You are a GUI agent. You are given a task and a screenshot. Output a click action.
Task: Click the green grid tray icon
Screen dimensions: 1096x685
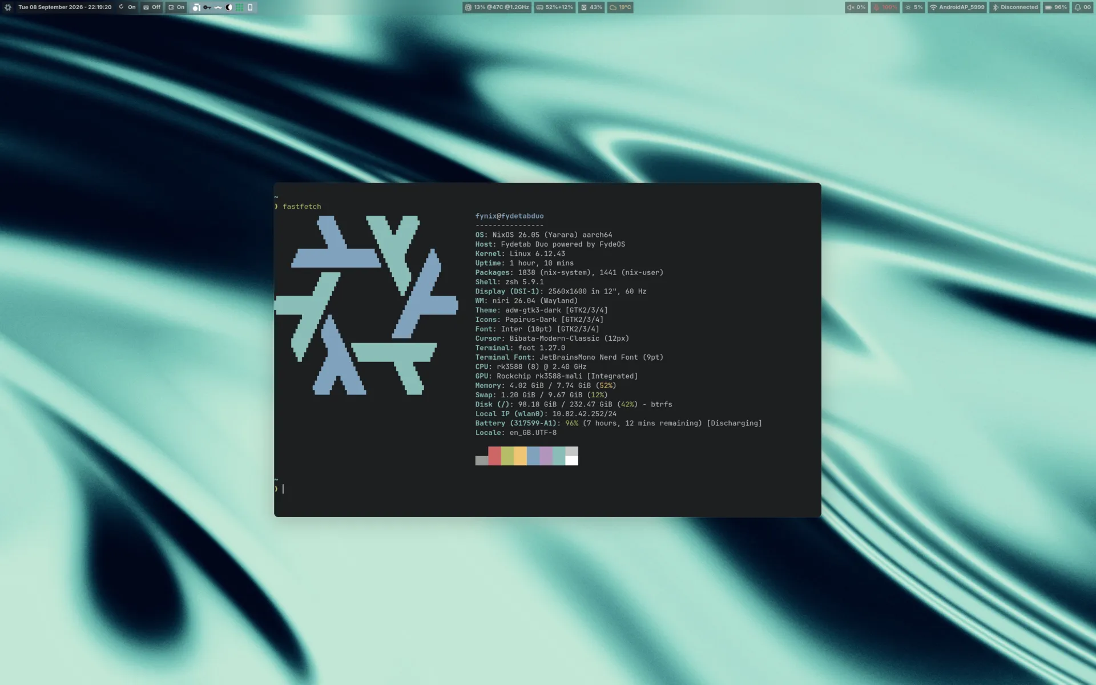point(240,7)
